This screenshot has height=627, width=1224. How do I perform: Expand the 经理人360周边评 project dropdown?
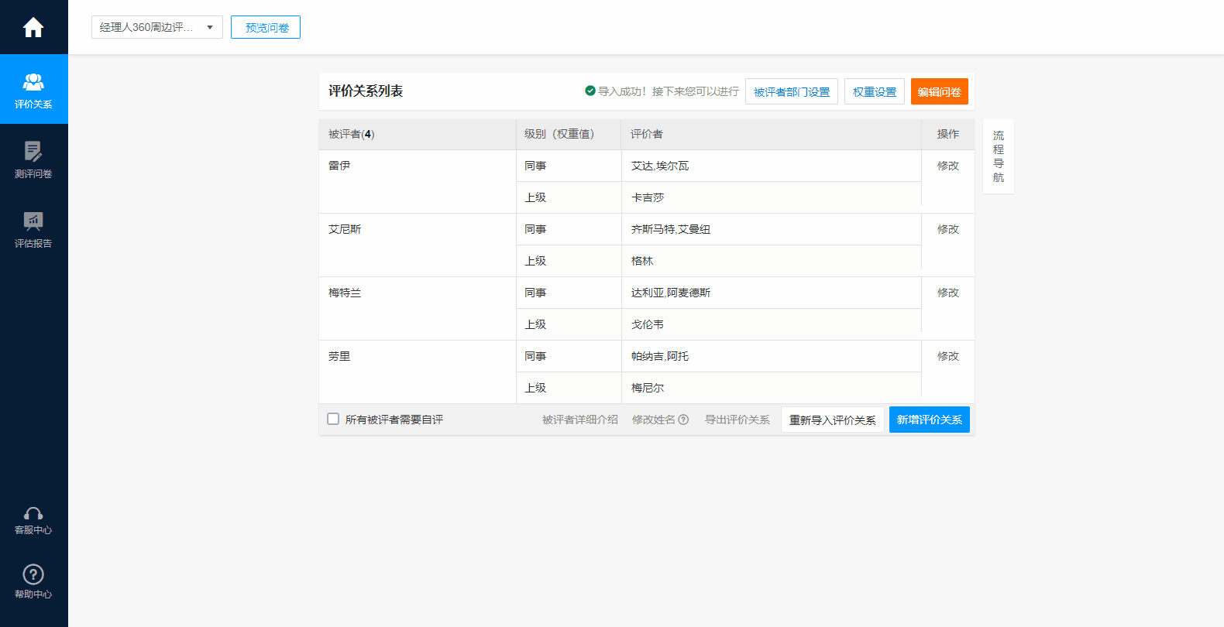point(157,27)
